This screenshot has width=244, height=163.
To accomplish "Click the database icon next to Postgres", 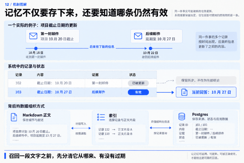I will [x=181, y=116].
